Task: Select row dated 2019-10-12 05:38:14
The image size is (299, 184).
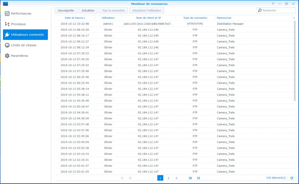Action: tap(174, 89)
